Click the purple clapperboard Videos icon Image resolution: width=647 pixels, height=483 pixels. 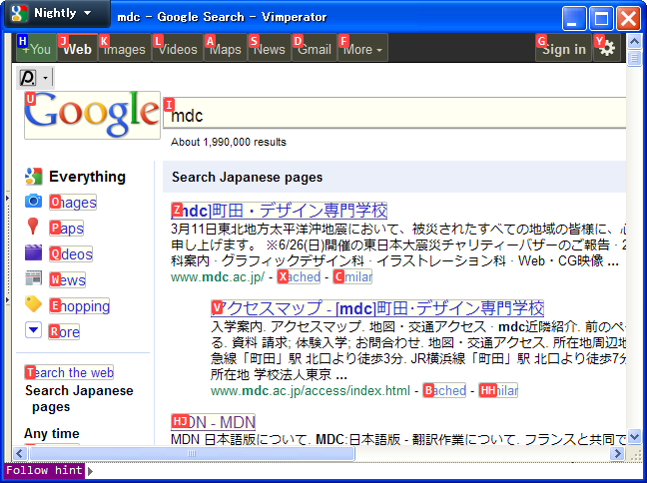[33, 252]
